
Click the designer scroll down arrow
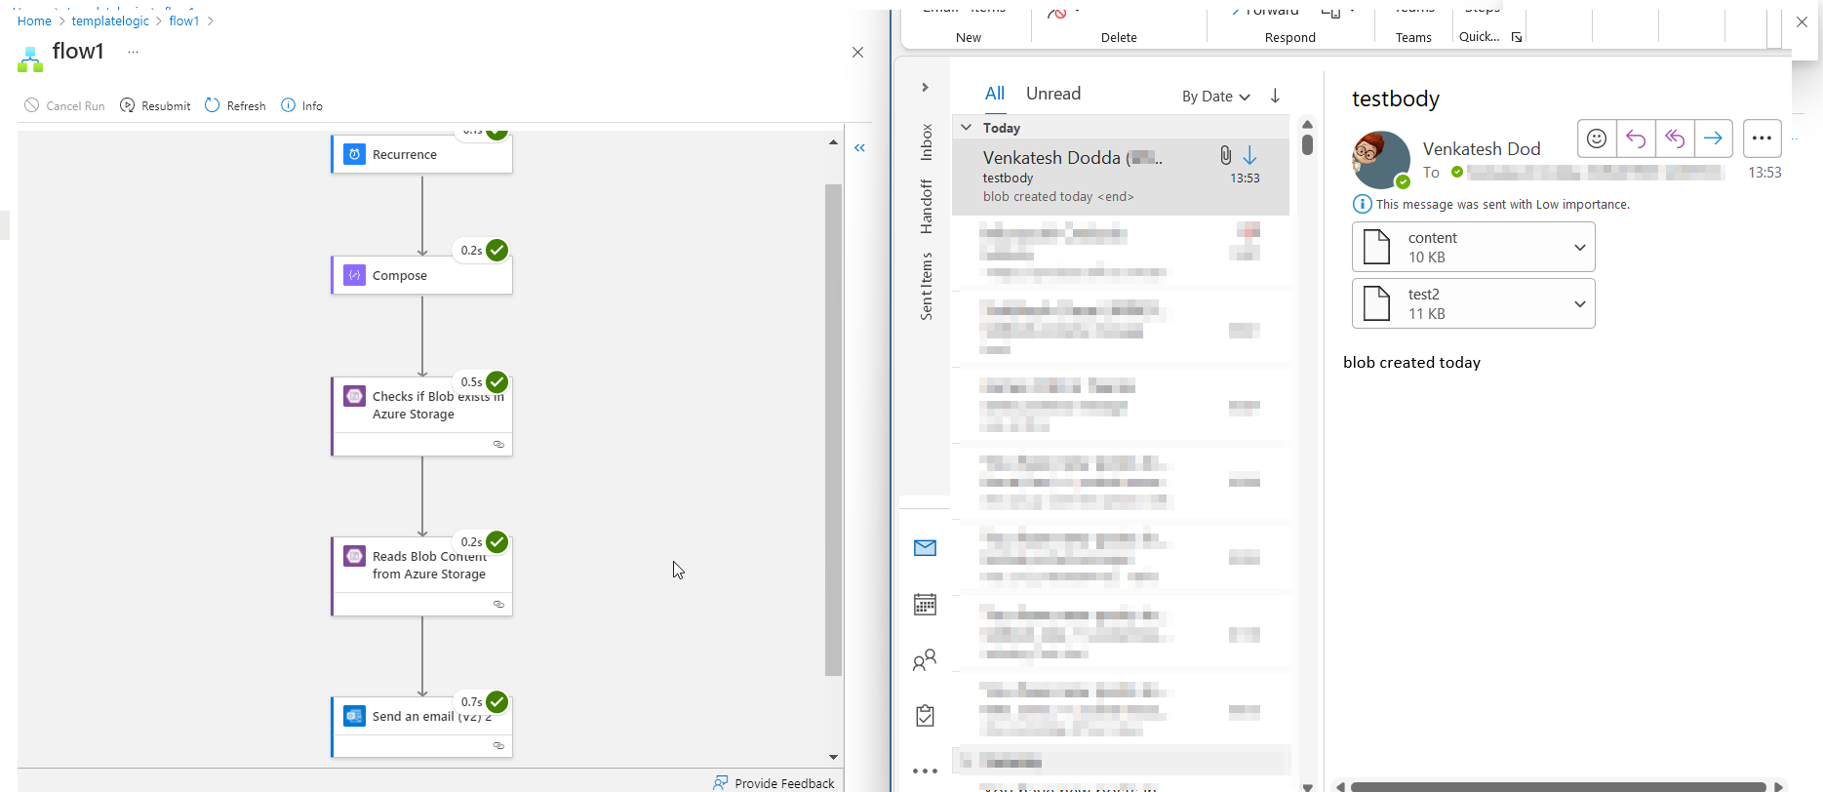pos(833,757)
